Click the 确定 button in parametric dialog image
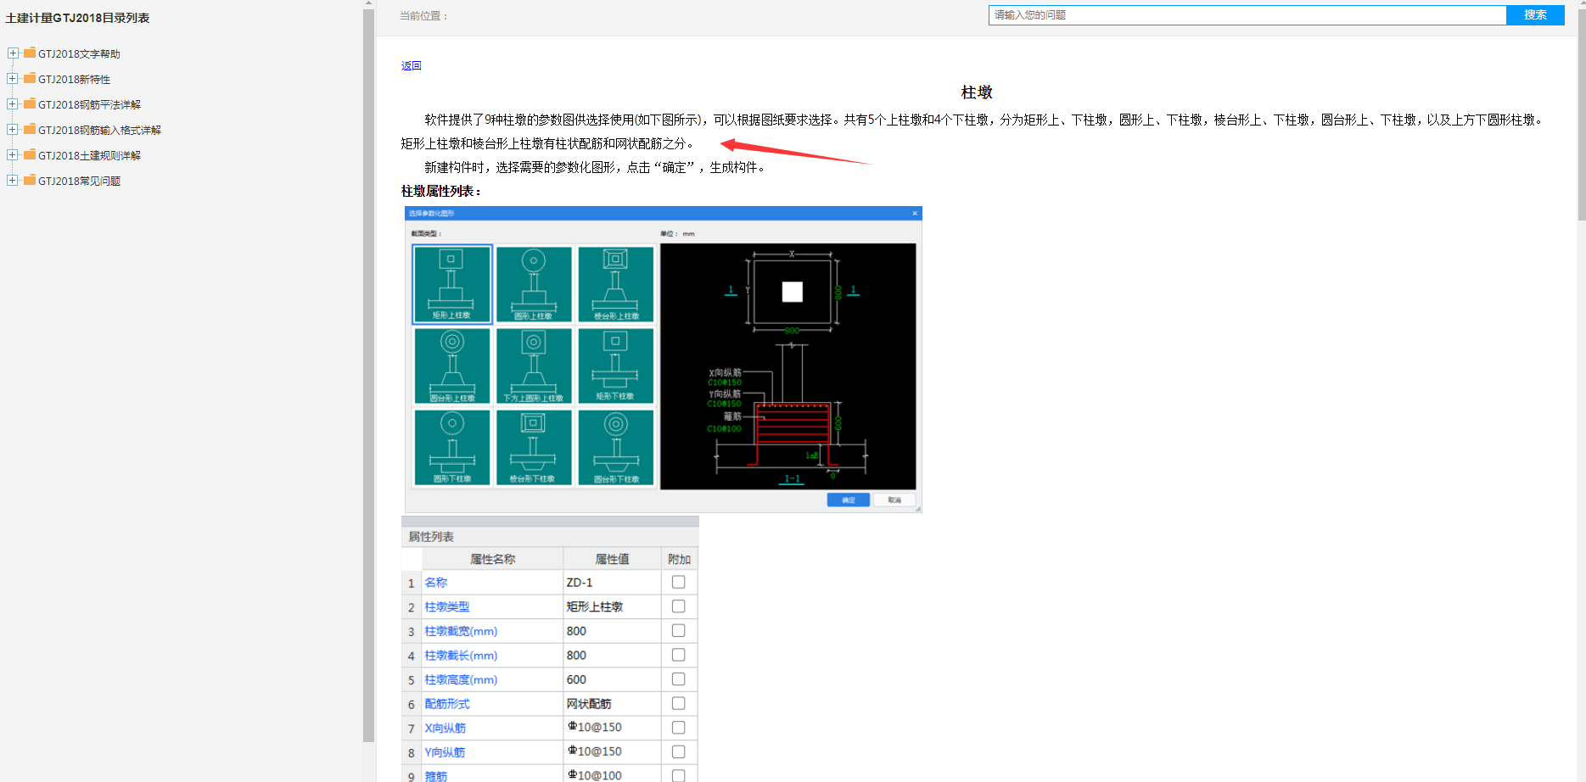The width and height of the screenshot is (1586, 782). click(x=849, y=500)
